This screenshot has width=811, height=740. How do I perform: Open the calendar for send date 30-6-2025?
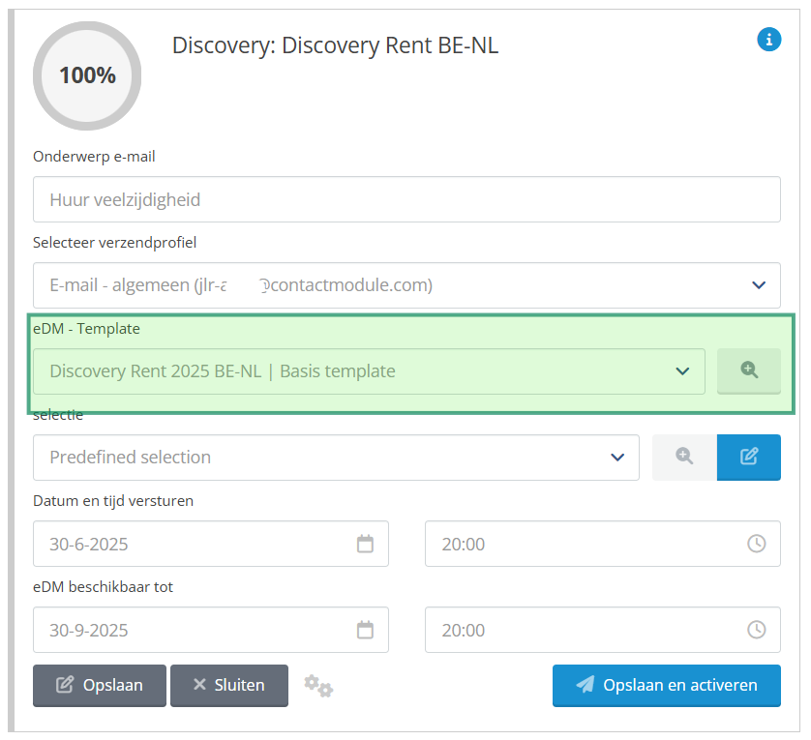pos(365,544)
